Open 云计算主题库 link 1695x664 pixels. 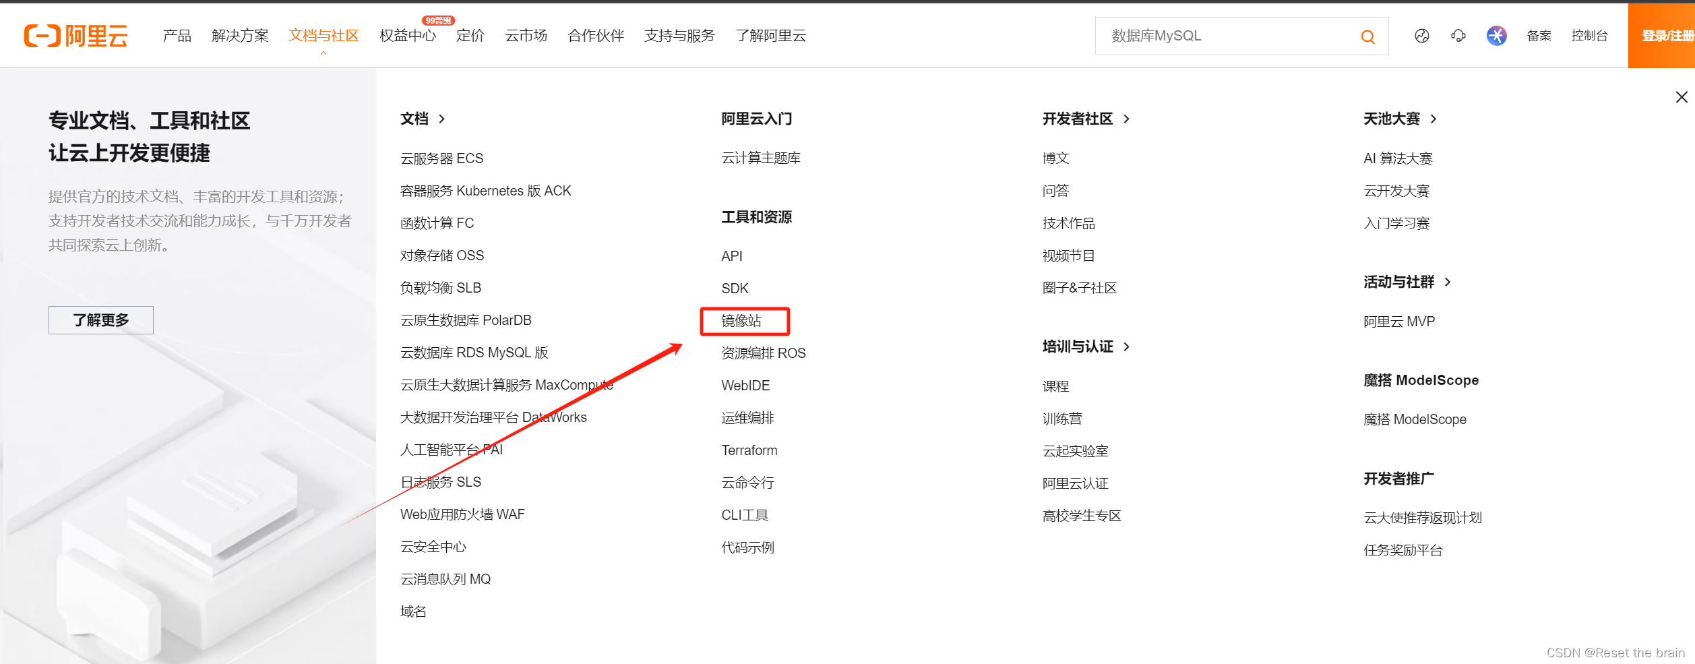tap(761, 158)
